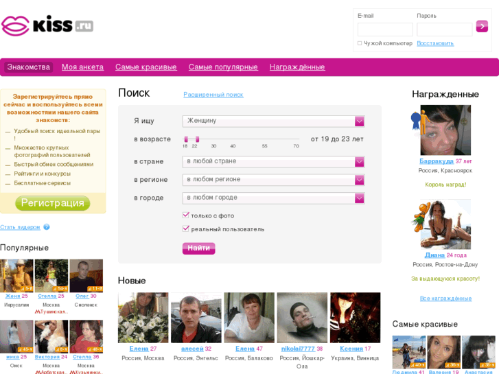
Task: Open Диана's awarded photo
Action: (x=445, y=224)
